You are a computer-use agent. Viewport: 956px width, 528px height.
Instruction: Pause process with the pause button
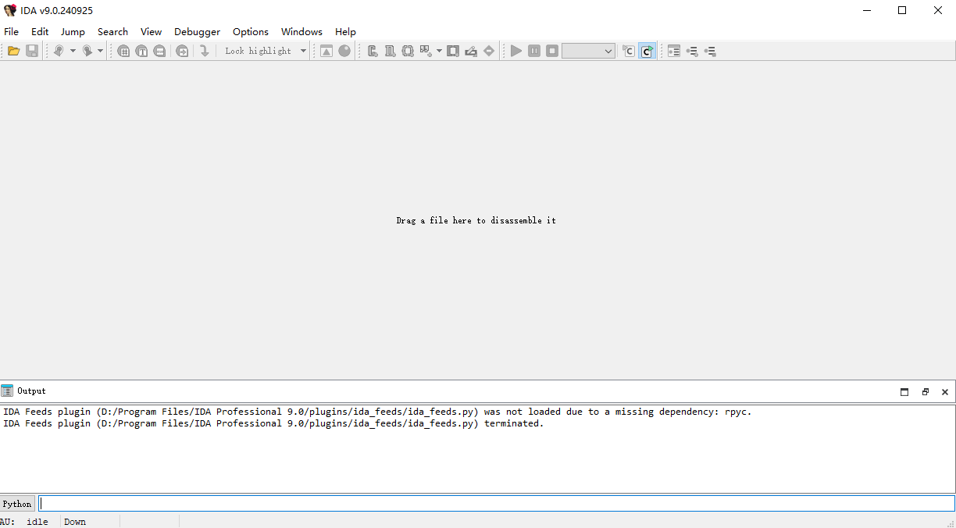534,51
